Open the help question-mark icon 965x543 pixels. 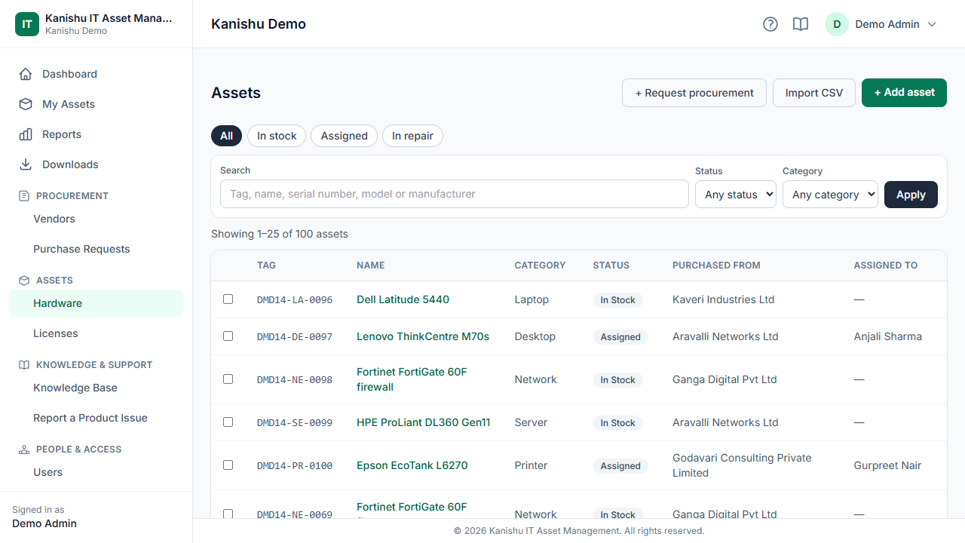point(770,24)
